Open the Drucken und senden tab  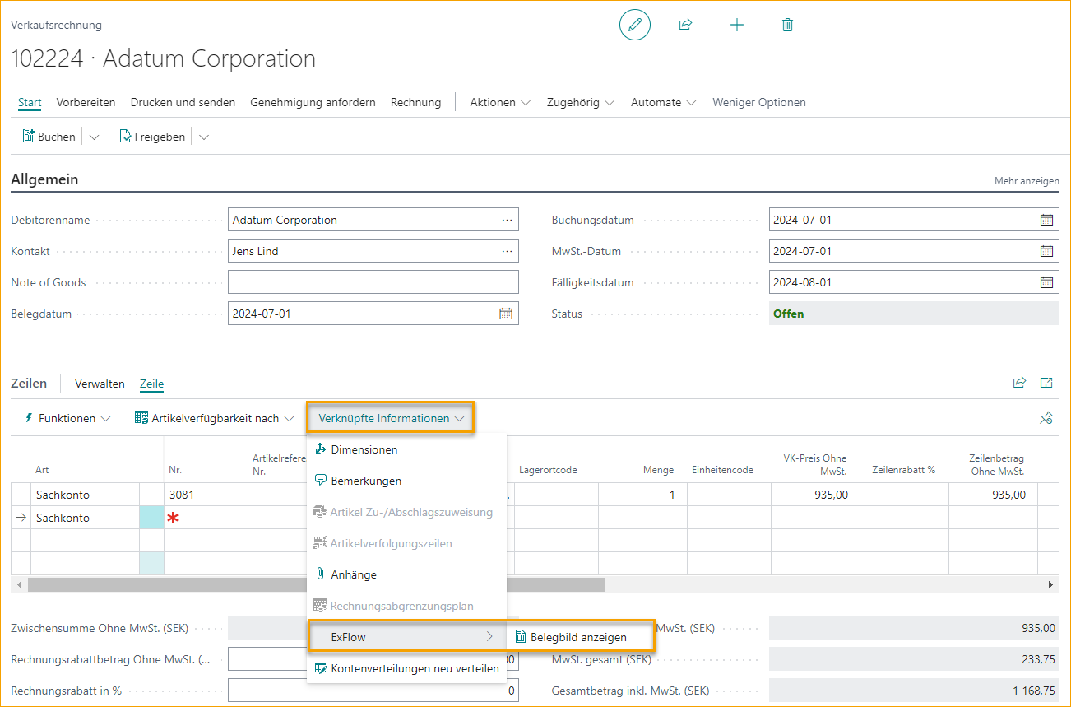[183, 102]
